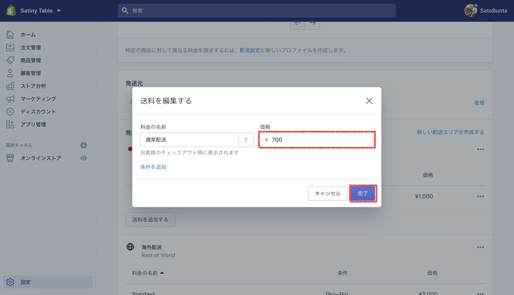The height and width of the screenshot is (295, 514).
Task: Select アプリ管理 from the sidebar
Action: pyautogui.click(x=33, y=124)
